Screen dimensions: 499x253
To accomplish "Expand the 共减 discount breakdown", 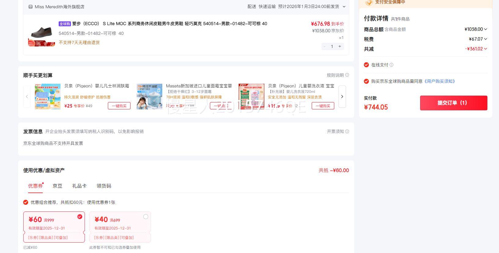I will click(x=486, y=49).
